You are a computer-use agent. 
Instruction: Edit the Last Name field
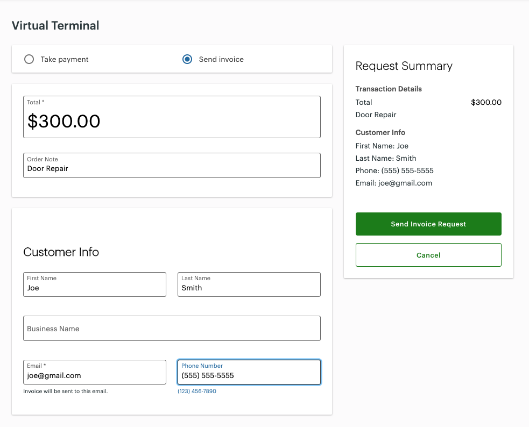click(x=249, y=284)
